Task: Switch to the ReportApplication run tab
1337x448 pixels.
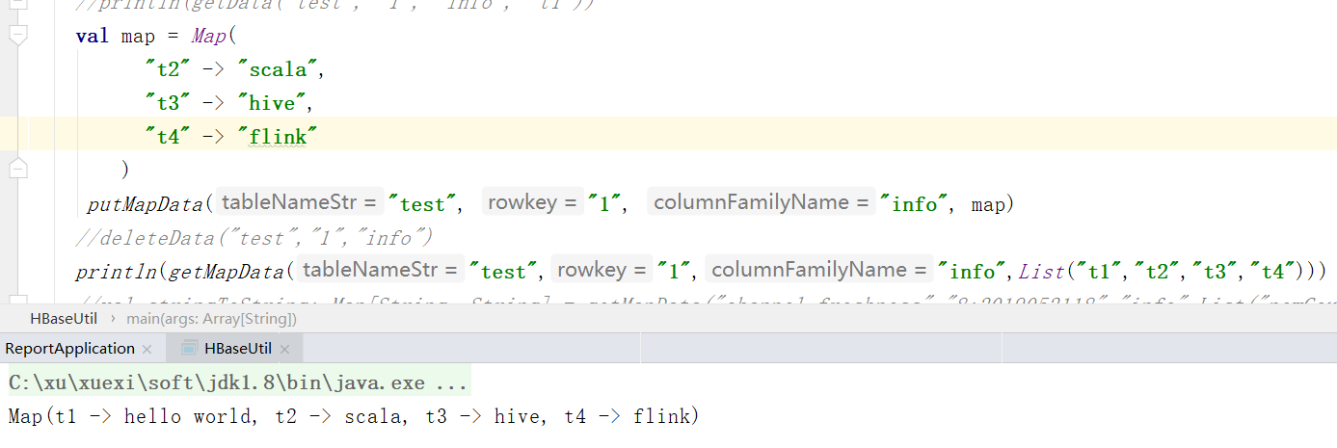Action: [69, 348]
